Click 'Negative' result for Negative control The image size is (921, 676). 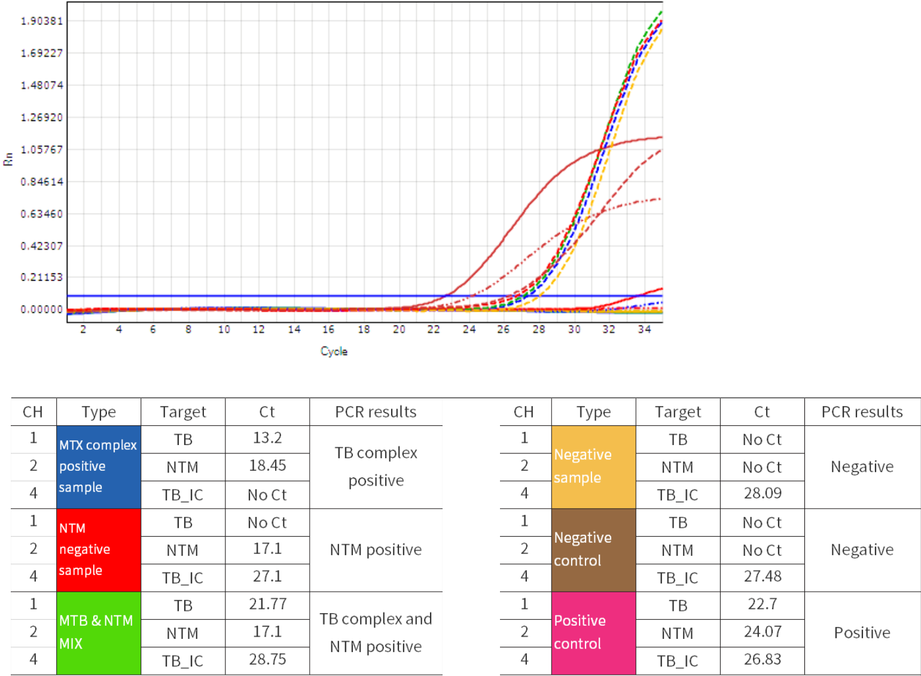pyautogui.click(x=862, y=550)
